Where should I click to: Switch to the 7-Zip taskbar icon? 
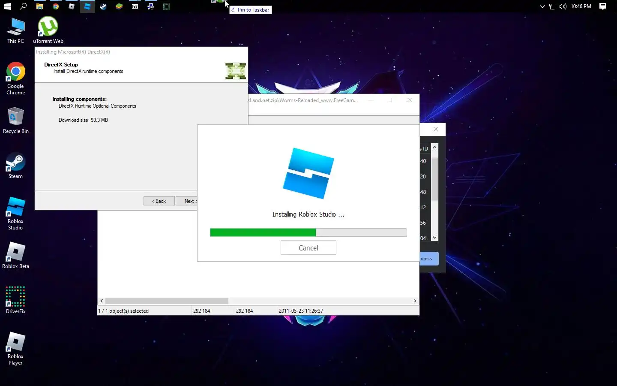click(135, 6)
